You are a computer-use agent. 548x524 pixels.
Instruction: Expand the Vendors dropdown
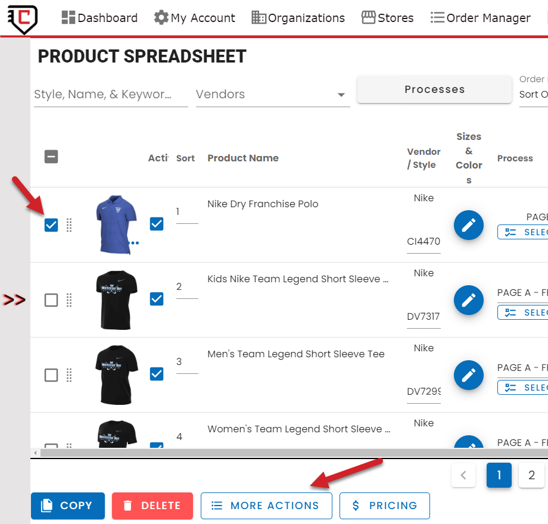tap(273, 94)
